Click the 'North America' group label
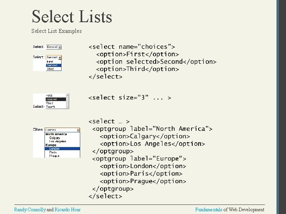Image resolution: width=286 pixels, height=214 pixels. point(56,134)
